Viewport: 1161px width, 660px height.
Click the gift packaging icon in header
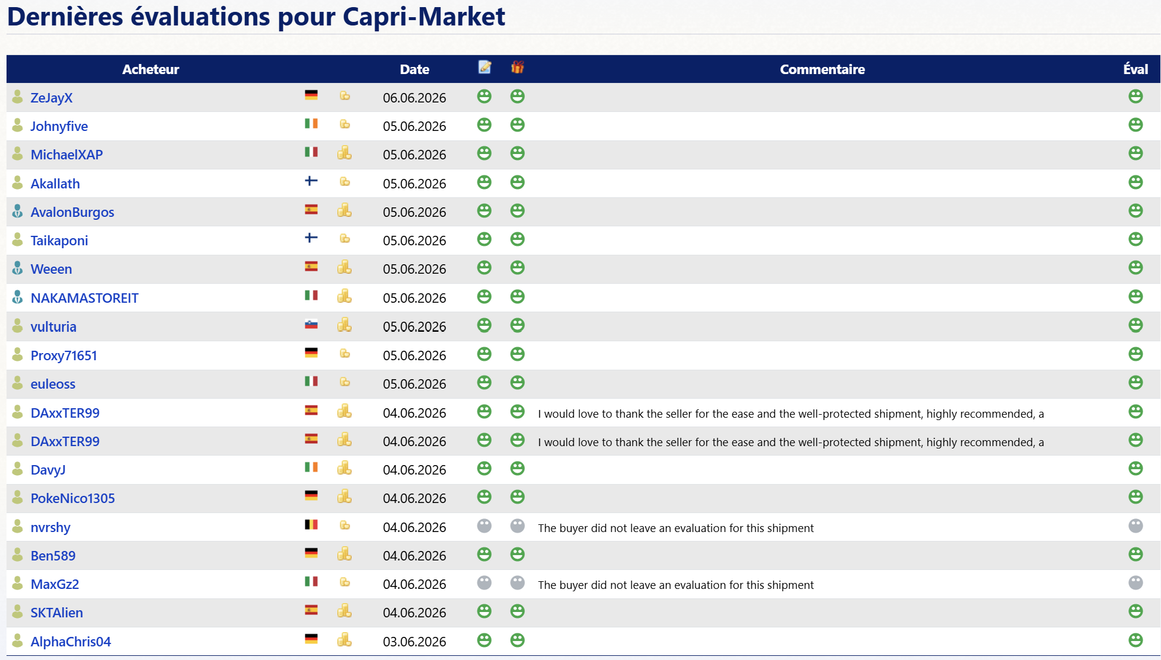[x=518, y=68]
